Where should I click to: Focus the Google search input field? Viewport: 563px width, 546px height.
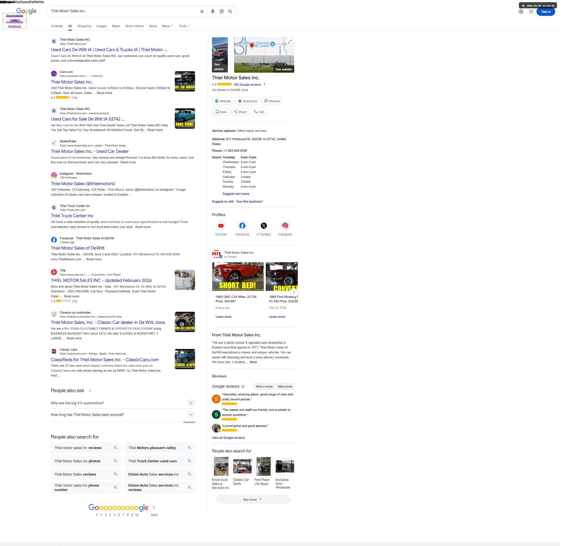124,11
